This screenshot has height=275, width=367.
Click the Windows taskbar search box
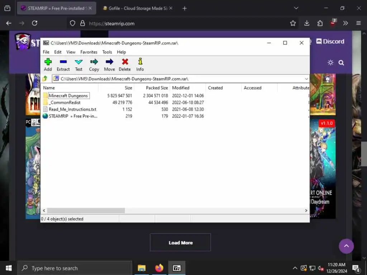[x=75, y=268]
